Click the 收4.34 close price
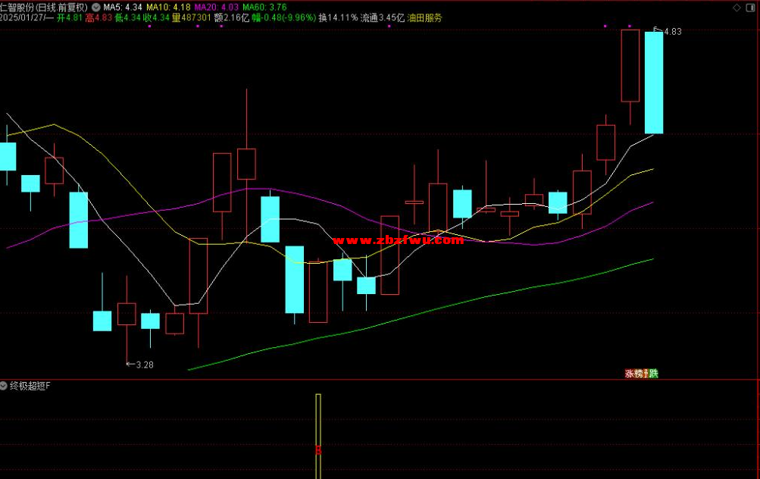 point(156,18)
